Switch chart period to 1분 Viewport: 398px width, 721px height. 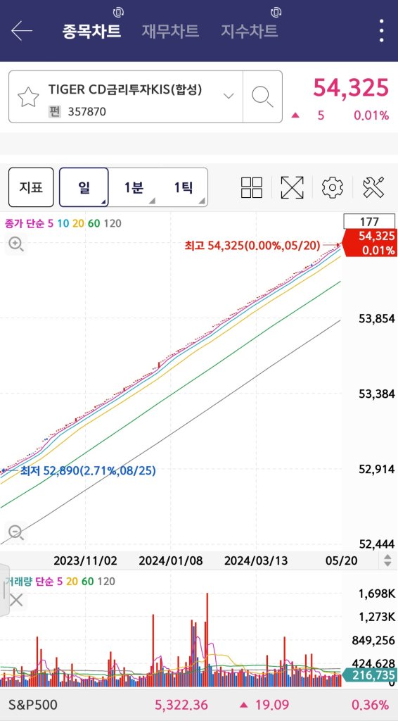134,187
